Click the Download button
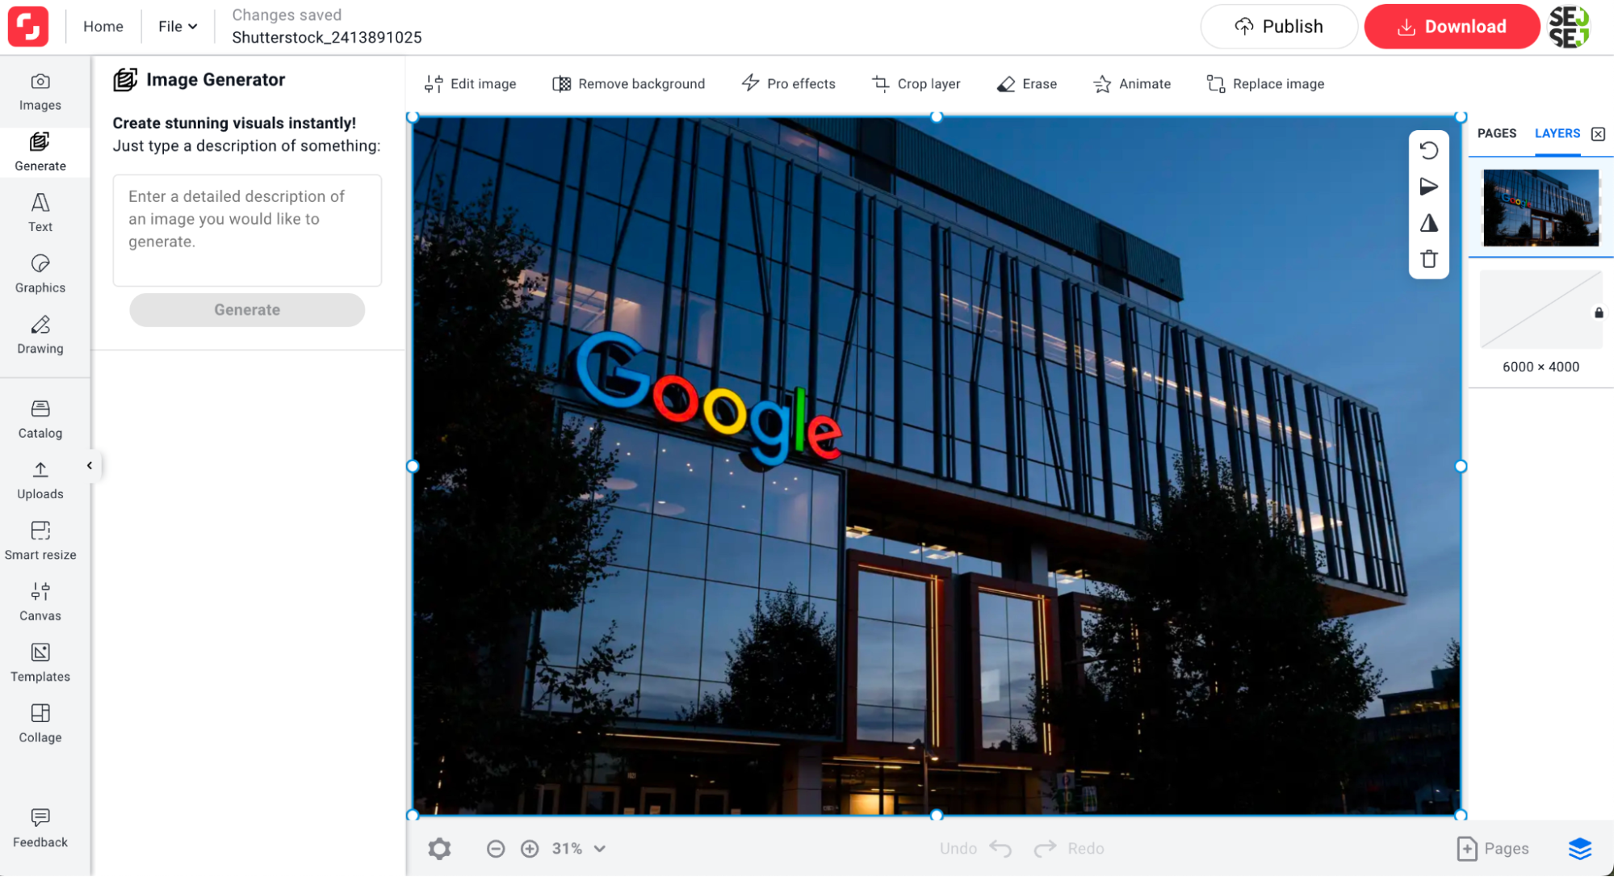 click(1452, 26)
